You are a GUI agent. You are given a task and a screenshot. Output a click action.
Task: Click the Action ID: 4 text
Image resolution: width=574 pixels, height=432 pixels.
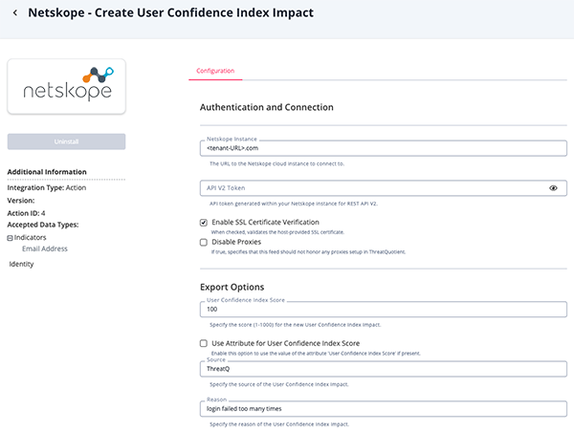[x=27, y=213]
